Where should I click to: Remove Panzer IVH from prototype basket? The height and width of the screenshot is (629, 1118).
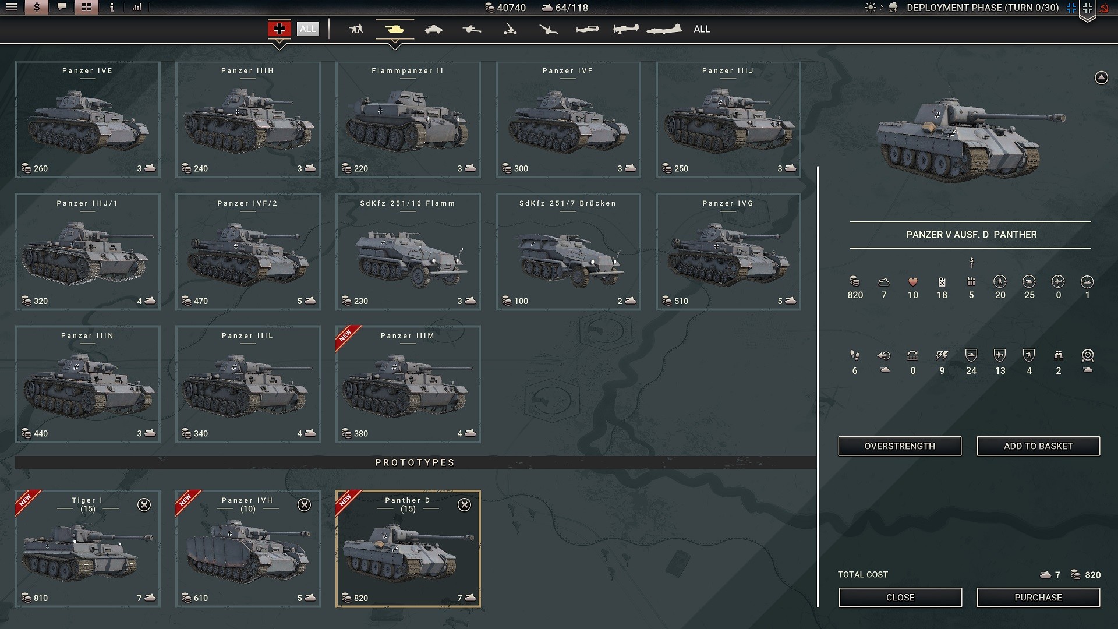[304, 504]
